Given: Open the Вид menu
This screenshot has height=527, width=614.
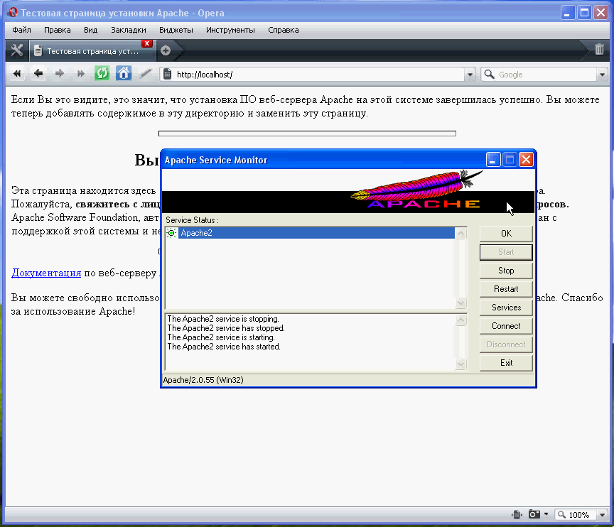Looking at the screenshot, I should [90, 30].
